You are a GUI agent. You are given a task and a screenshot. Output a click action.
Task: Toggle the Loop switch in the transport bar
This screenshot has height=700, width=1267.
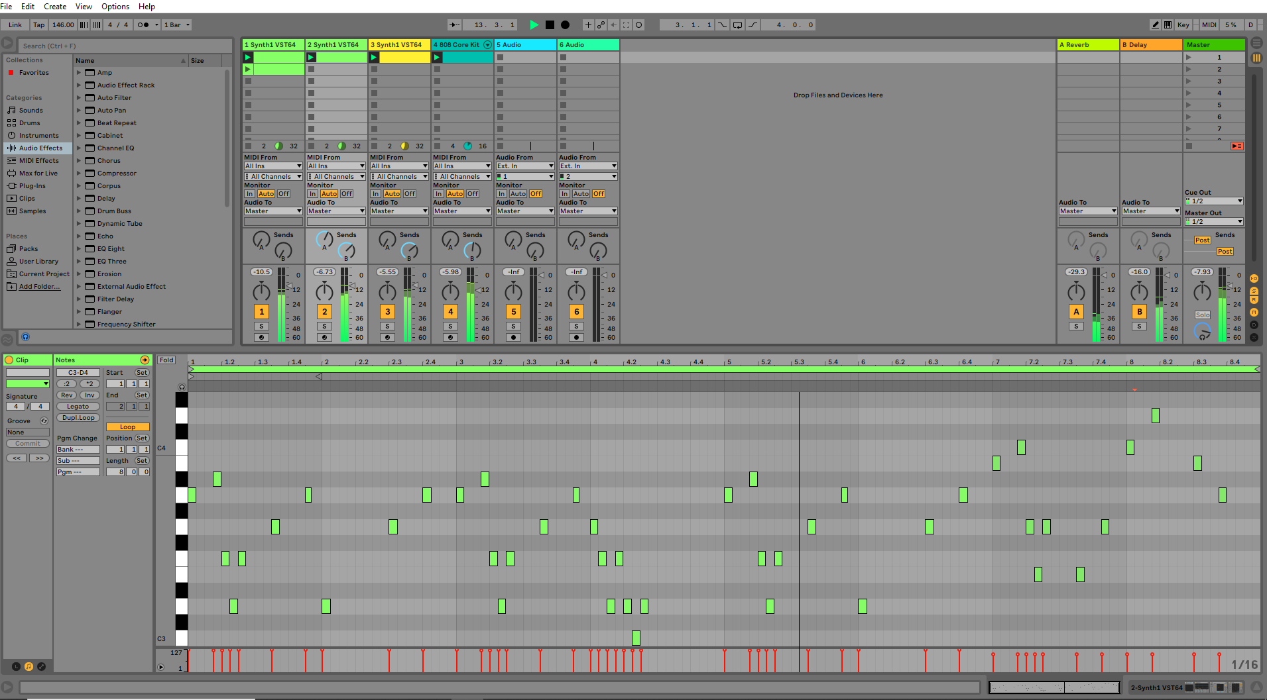point(737,25)
